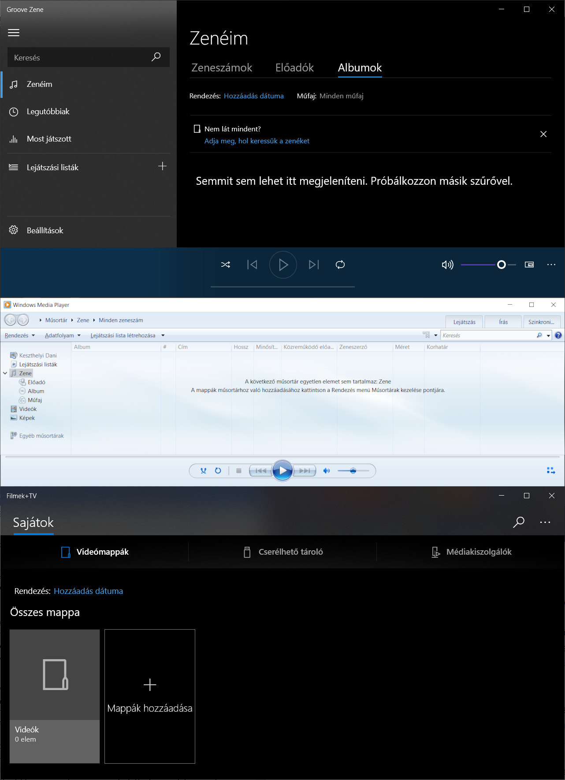565x780 pixels.
Task: Toggle repeat in Groove player bar
Action: (340, 265)
